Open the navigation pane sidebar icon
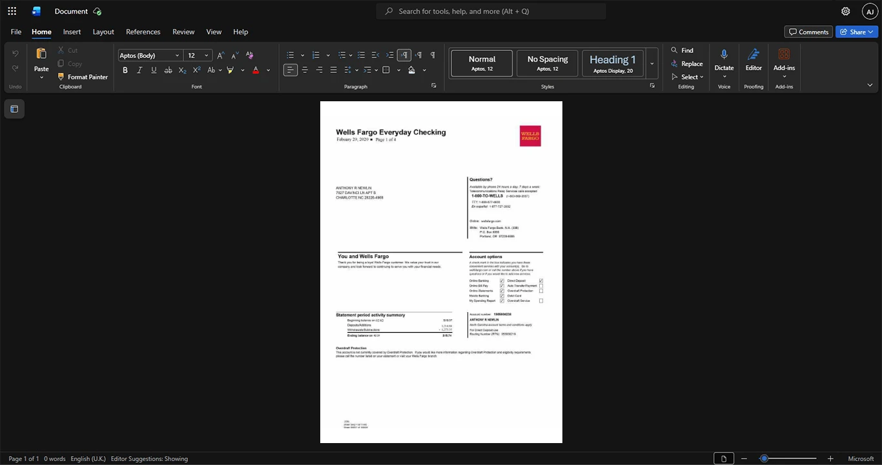This screenshot has height=465, width=882. (x=14, y=109)
